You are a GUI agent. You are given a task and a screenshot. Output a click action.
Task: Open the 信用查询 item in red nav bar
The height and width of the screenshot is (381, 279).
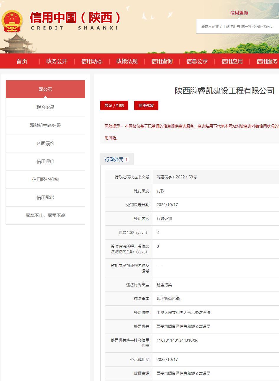tap(162, 61)
